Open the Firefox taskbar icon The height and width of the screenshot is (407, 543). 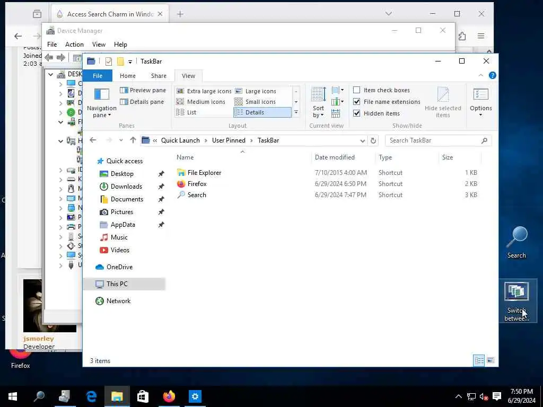coord(169,396)
